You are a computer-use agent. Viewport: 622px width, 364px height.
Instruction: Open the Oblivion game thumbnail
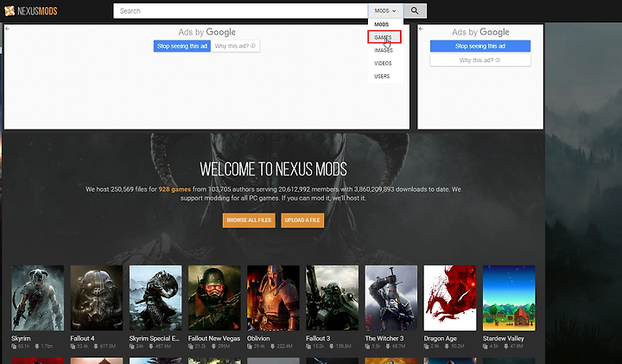(273, 298)
